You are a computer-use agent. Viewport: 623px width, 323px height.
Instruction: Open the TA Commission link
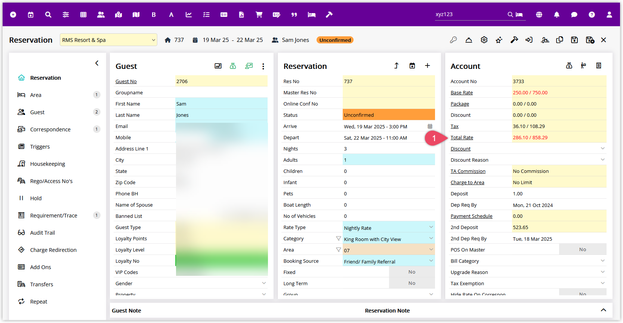pos(468,171)
